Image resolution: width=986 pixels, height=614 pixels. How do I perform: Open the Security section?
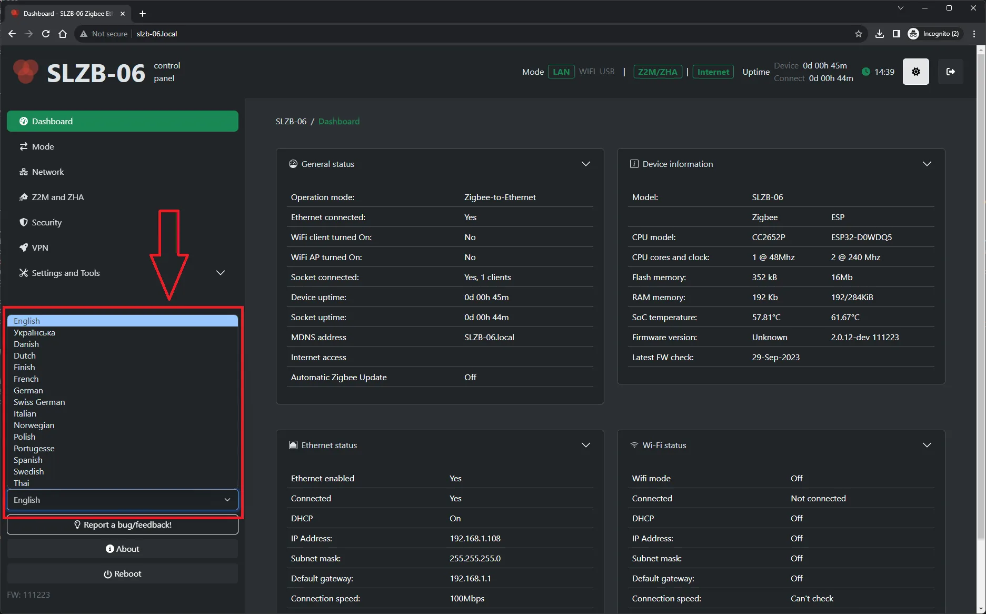pos(46,222)
